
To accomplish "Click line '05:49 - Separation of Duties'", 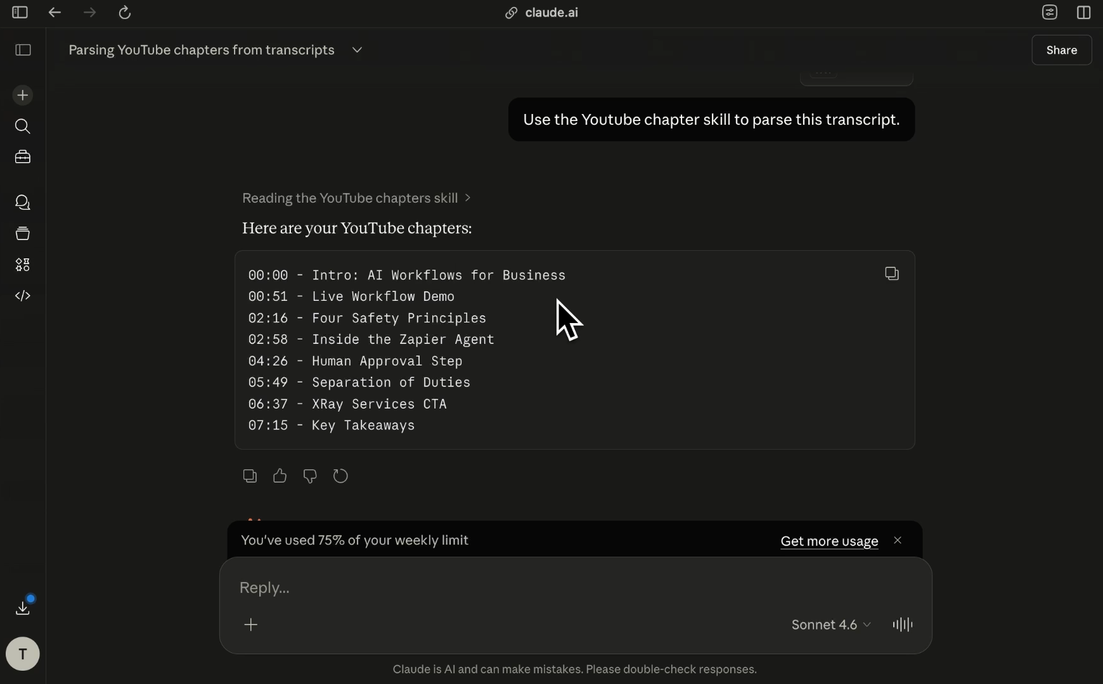I will [x=359, y=383].
